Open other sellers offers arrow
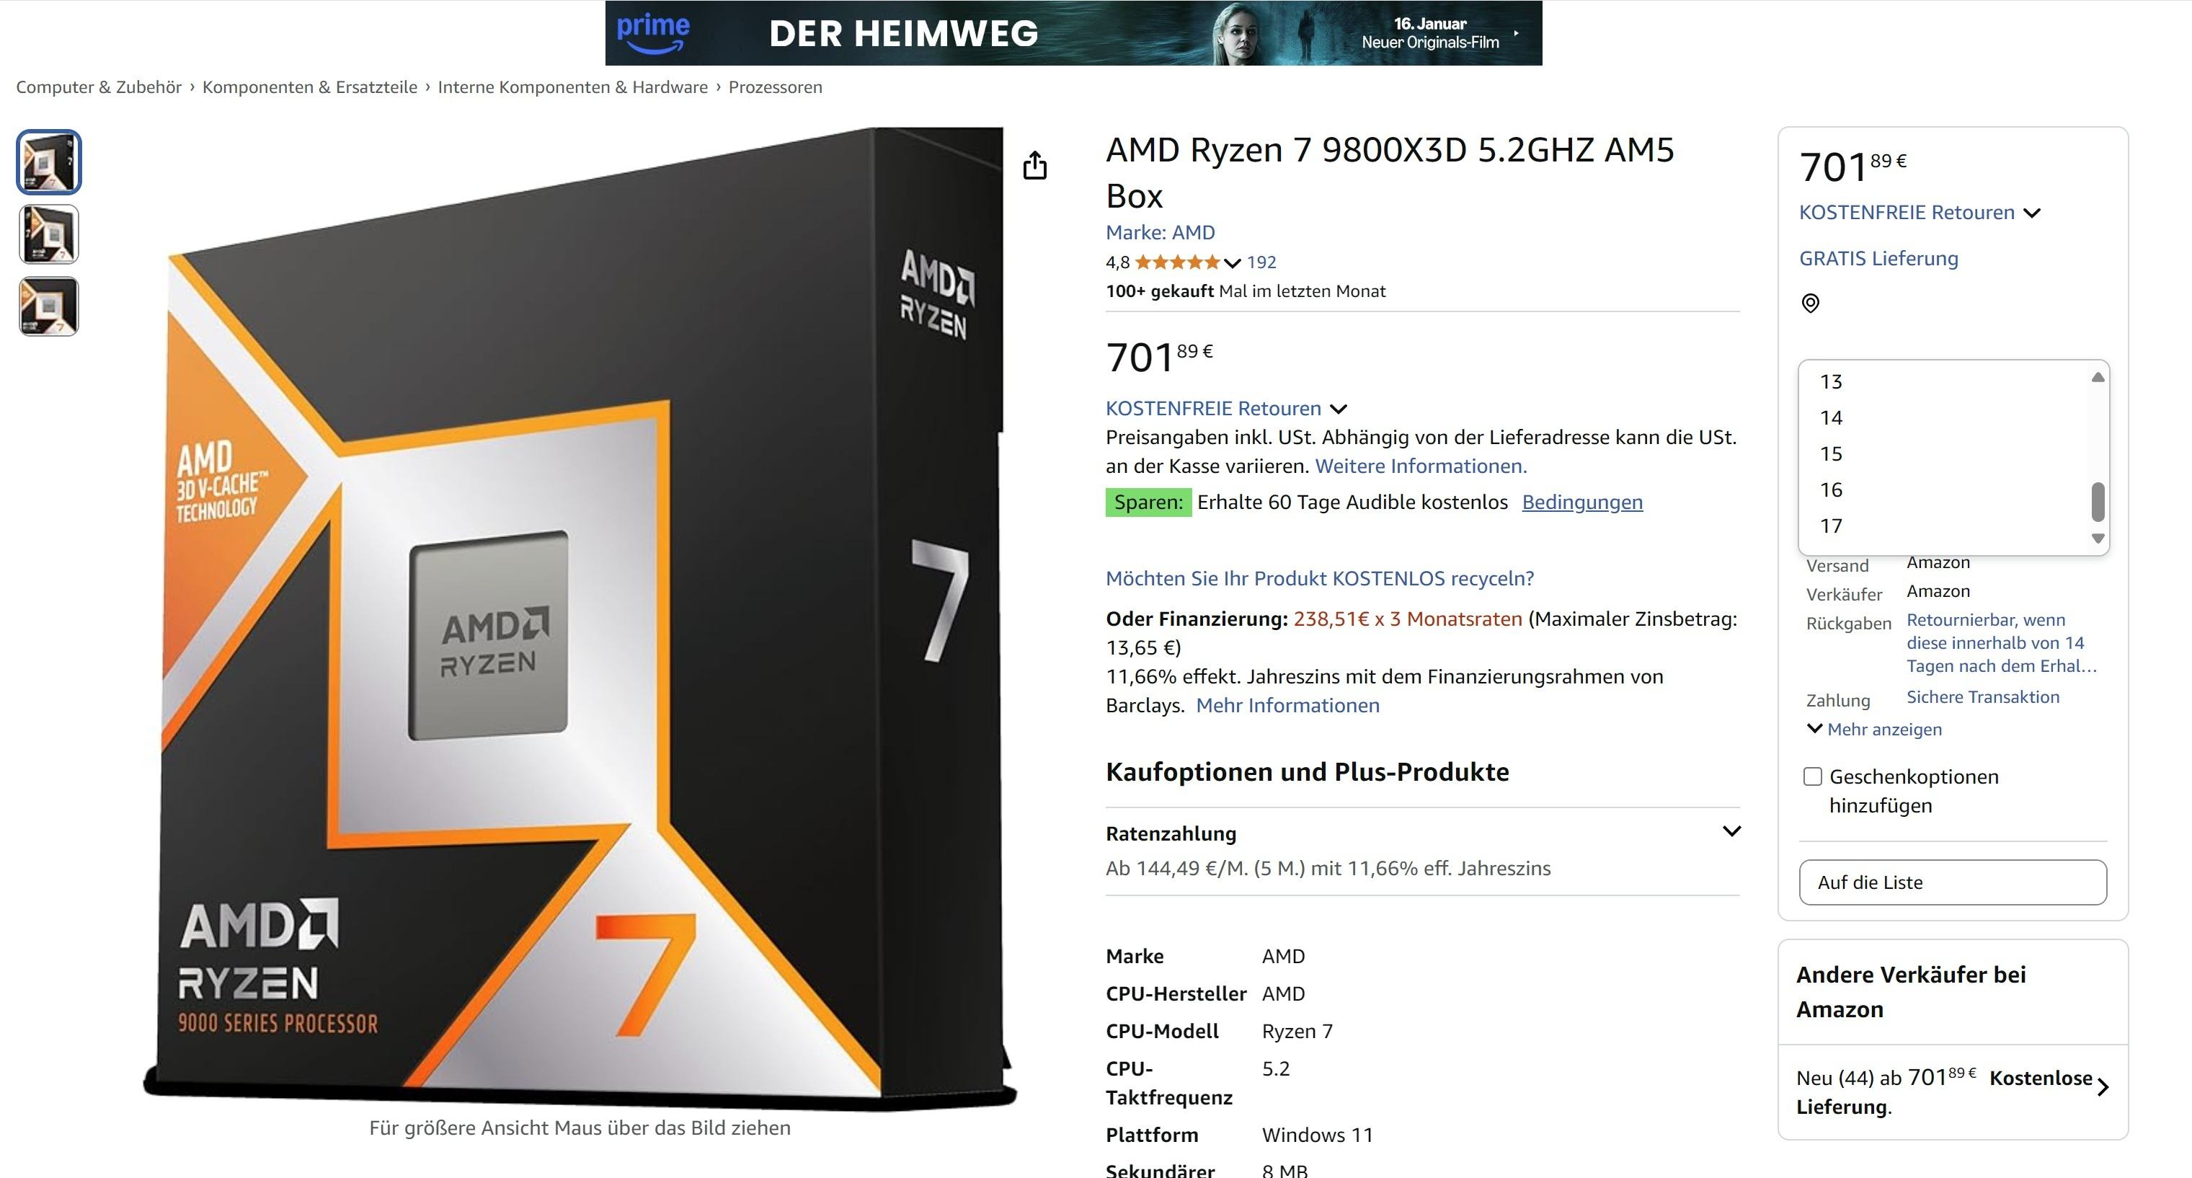The height and width of the screenshot is (1178, 2192). click(2103, 1087)
